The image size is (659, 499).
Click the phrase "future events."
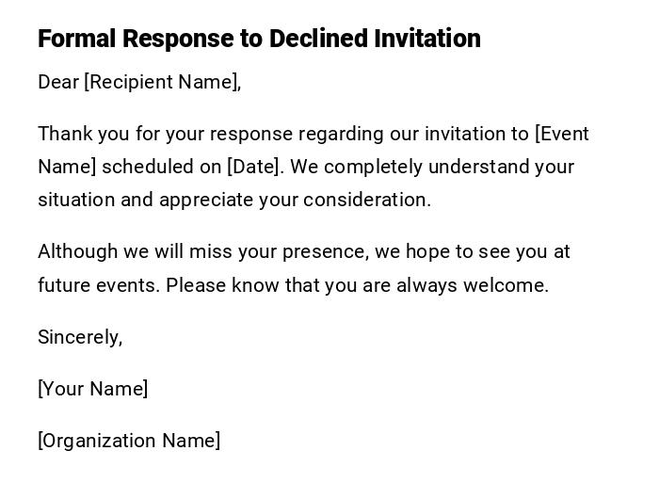(99, 285)
